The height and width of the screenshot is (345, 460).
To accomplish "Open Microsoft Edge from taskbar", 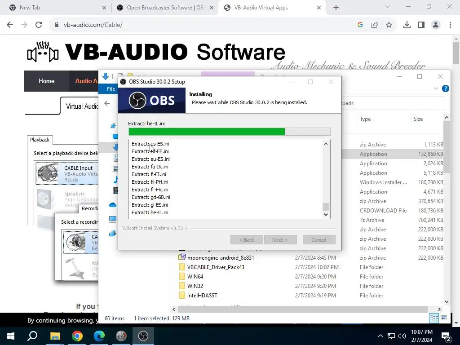I will pyautogui.click(x=99, y=336).
